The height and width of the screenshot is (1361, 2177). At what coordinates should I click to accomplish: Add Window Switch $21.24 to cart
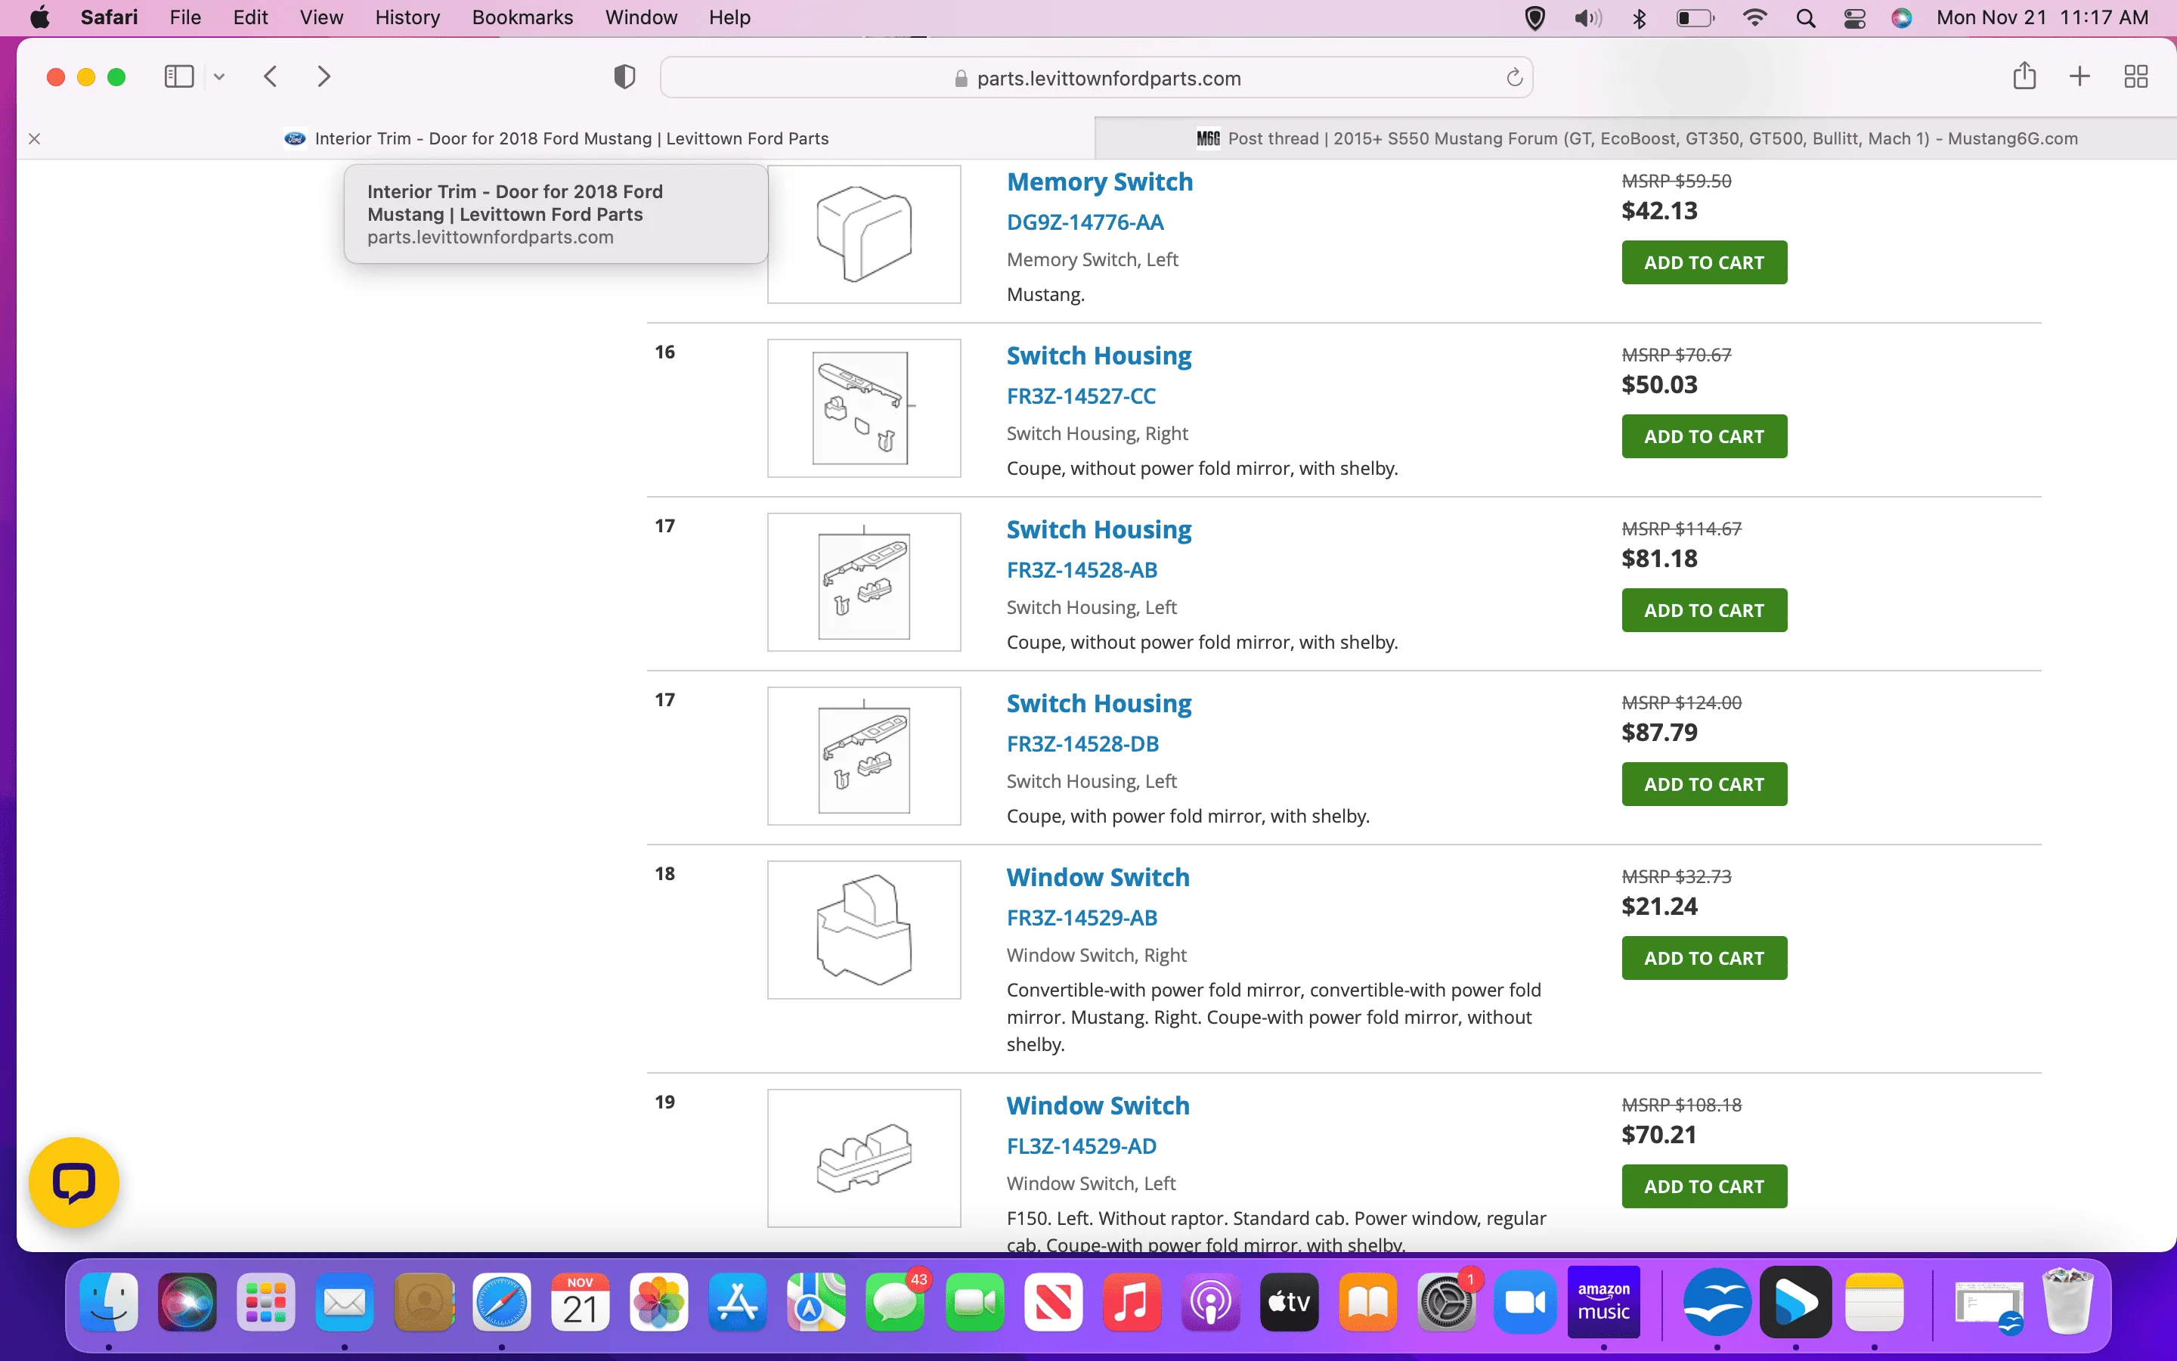1704,959
